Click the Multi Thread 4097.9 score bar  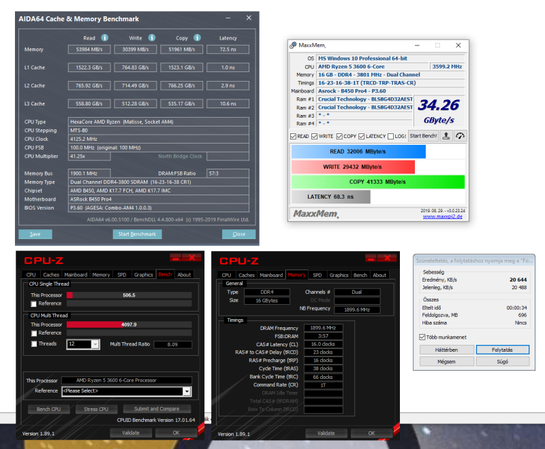pyautogui.click(x=129, y=325)
